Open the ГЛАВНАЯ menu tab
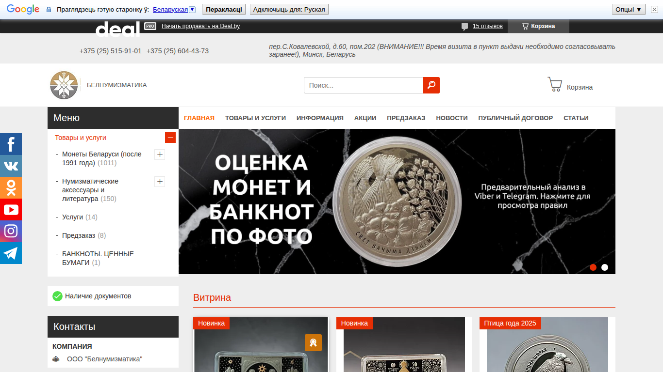This screenshot has width=663, height=372. (199, 118)
